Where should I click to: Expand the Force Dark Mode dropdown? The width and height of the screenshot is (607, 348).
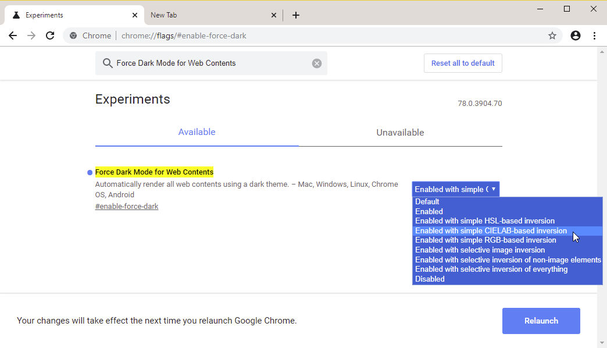[456, 189]
